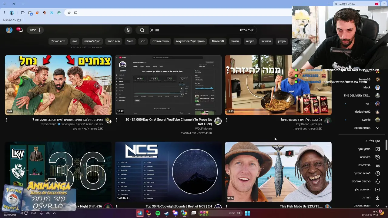Open the YouTube account avatar menu
The width and height of the screenshot is (388, 218).
(x=9, y=30)
